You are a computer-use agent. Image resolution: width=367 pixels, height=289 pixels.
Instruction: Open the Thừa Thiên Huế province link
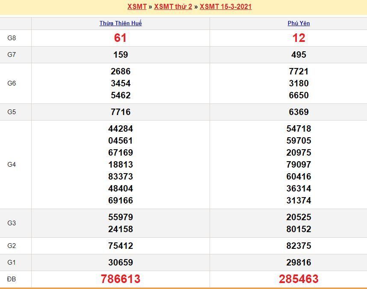(x=121, y=23)
